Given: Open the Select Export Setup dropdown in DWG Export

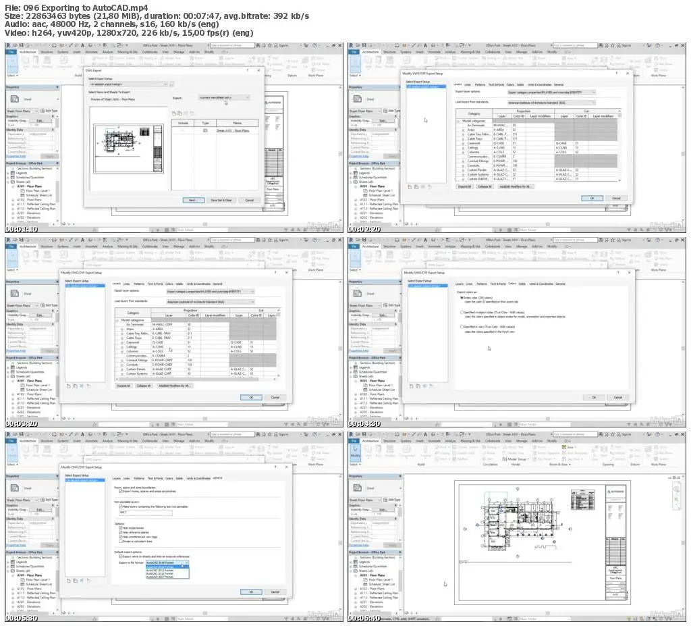Looking at the screenshot, I should coord(128,84).
